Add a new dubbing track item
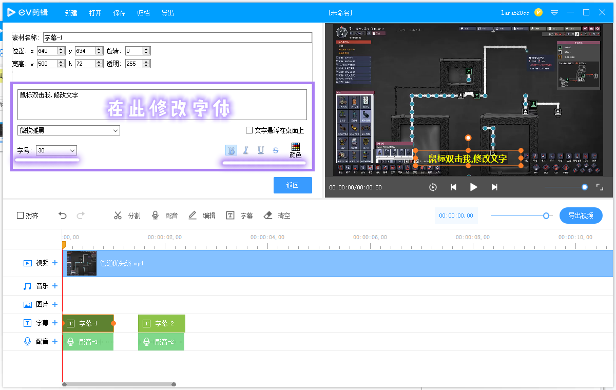 click(55, 341)
